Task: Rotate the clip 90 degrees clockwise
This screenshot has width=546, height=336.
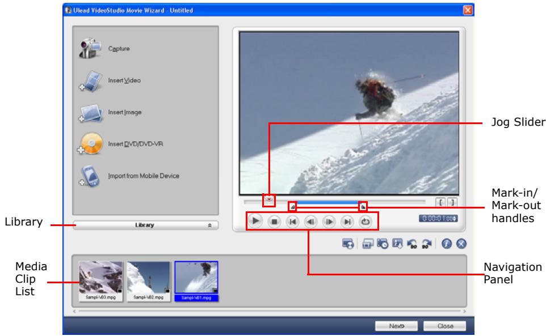Action: 427,244
